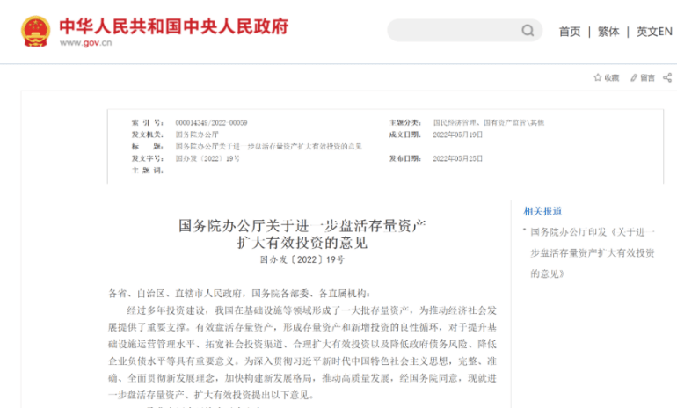
Task: Click the 中华人民共和国中央人民政府 site title
Action: pyautogui.click(x=173, y=25)
